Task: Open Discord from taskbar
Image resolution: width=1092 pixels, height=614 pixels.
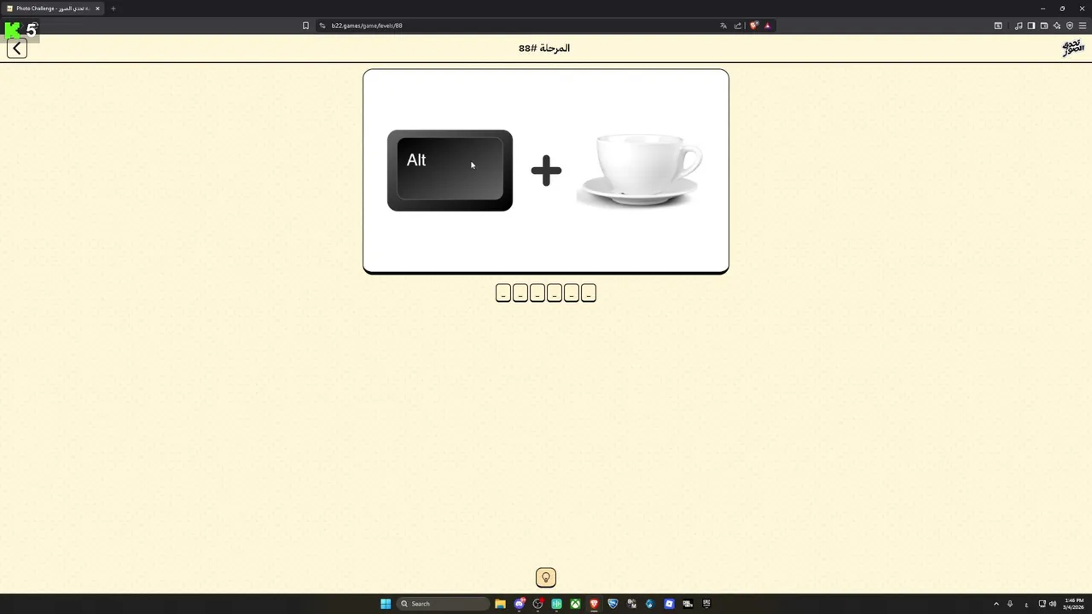Action: click(519, 604)
